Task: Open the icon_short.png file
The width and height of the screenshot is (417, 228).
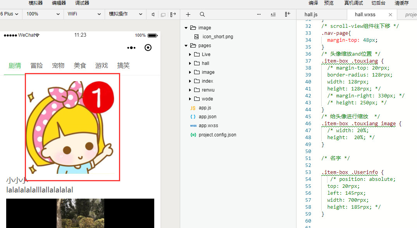Action: click(x=218, y=37)
